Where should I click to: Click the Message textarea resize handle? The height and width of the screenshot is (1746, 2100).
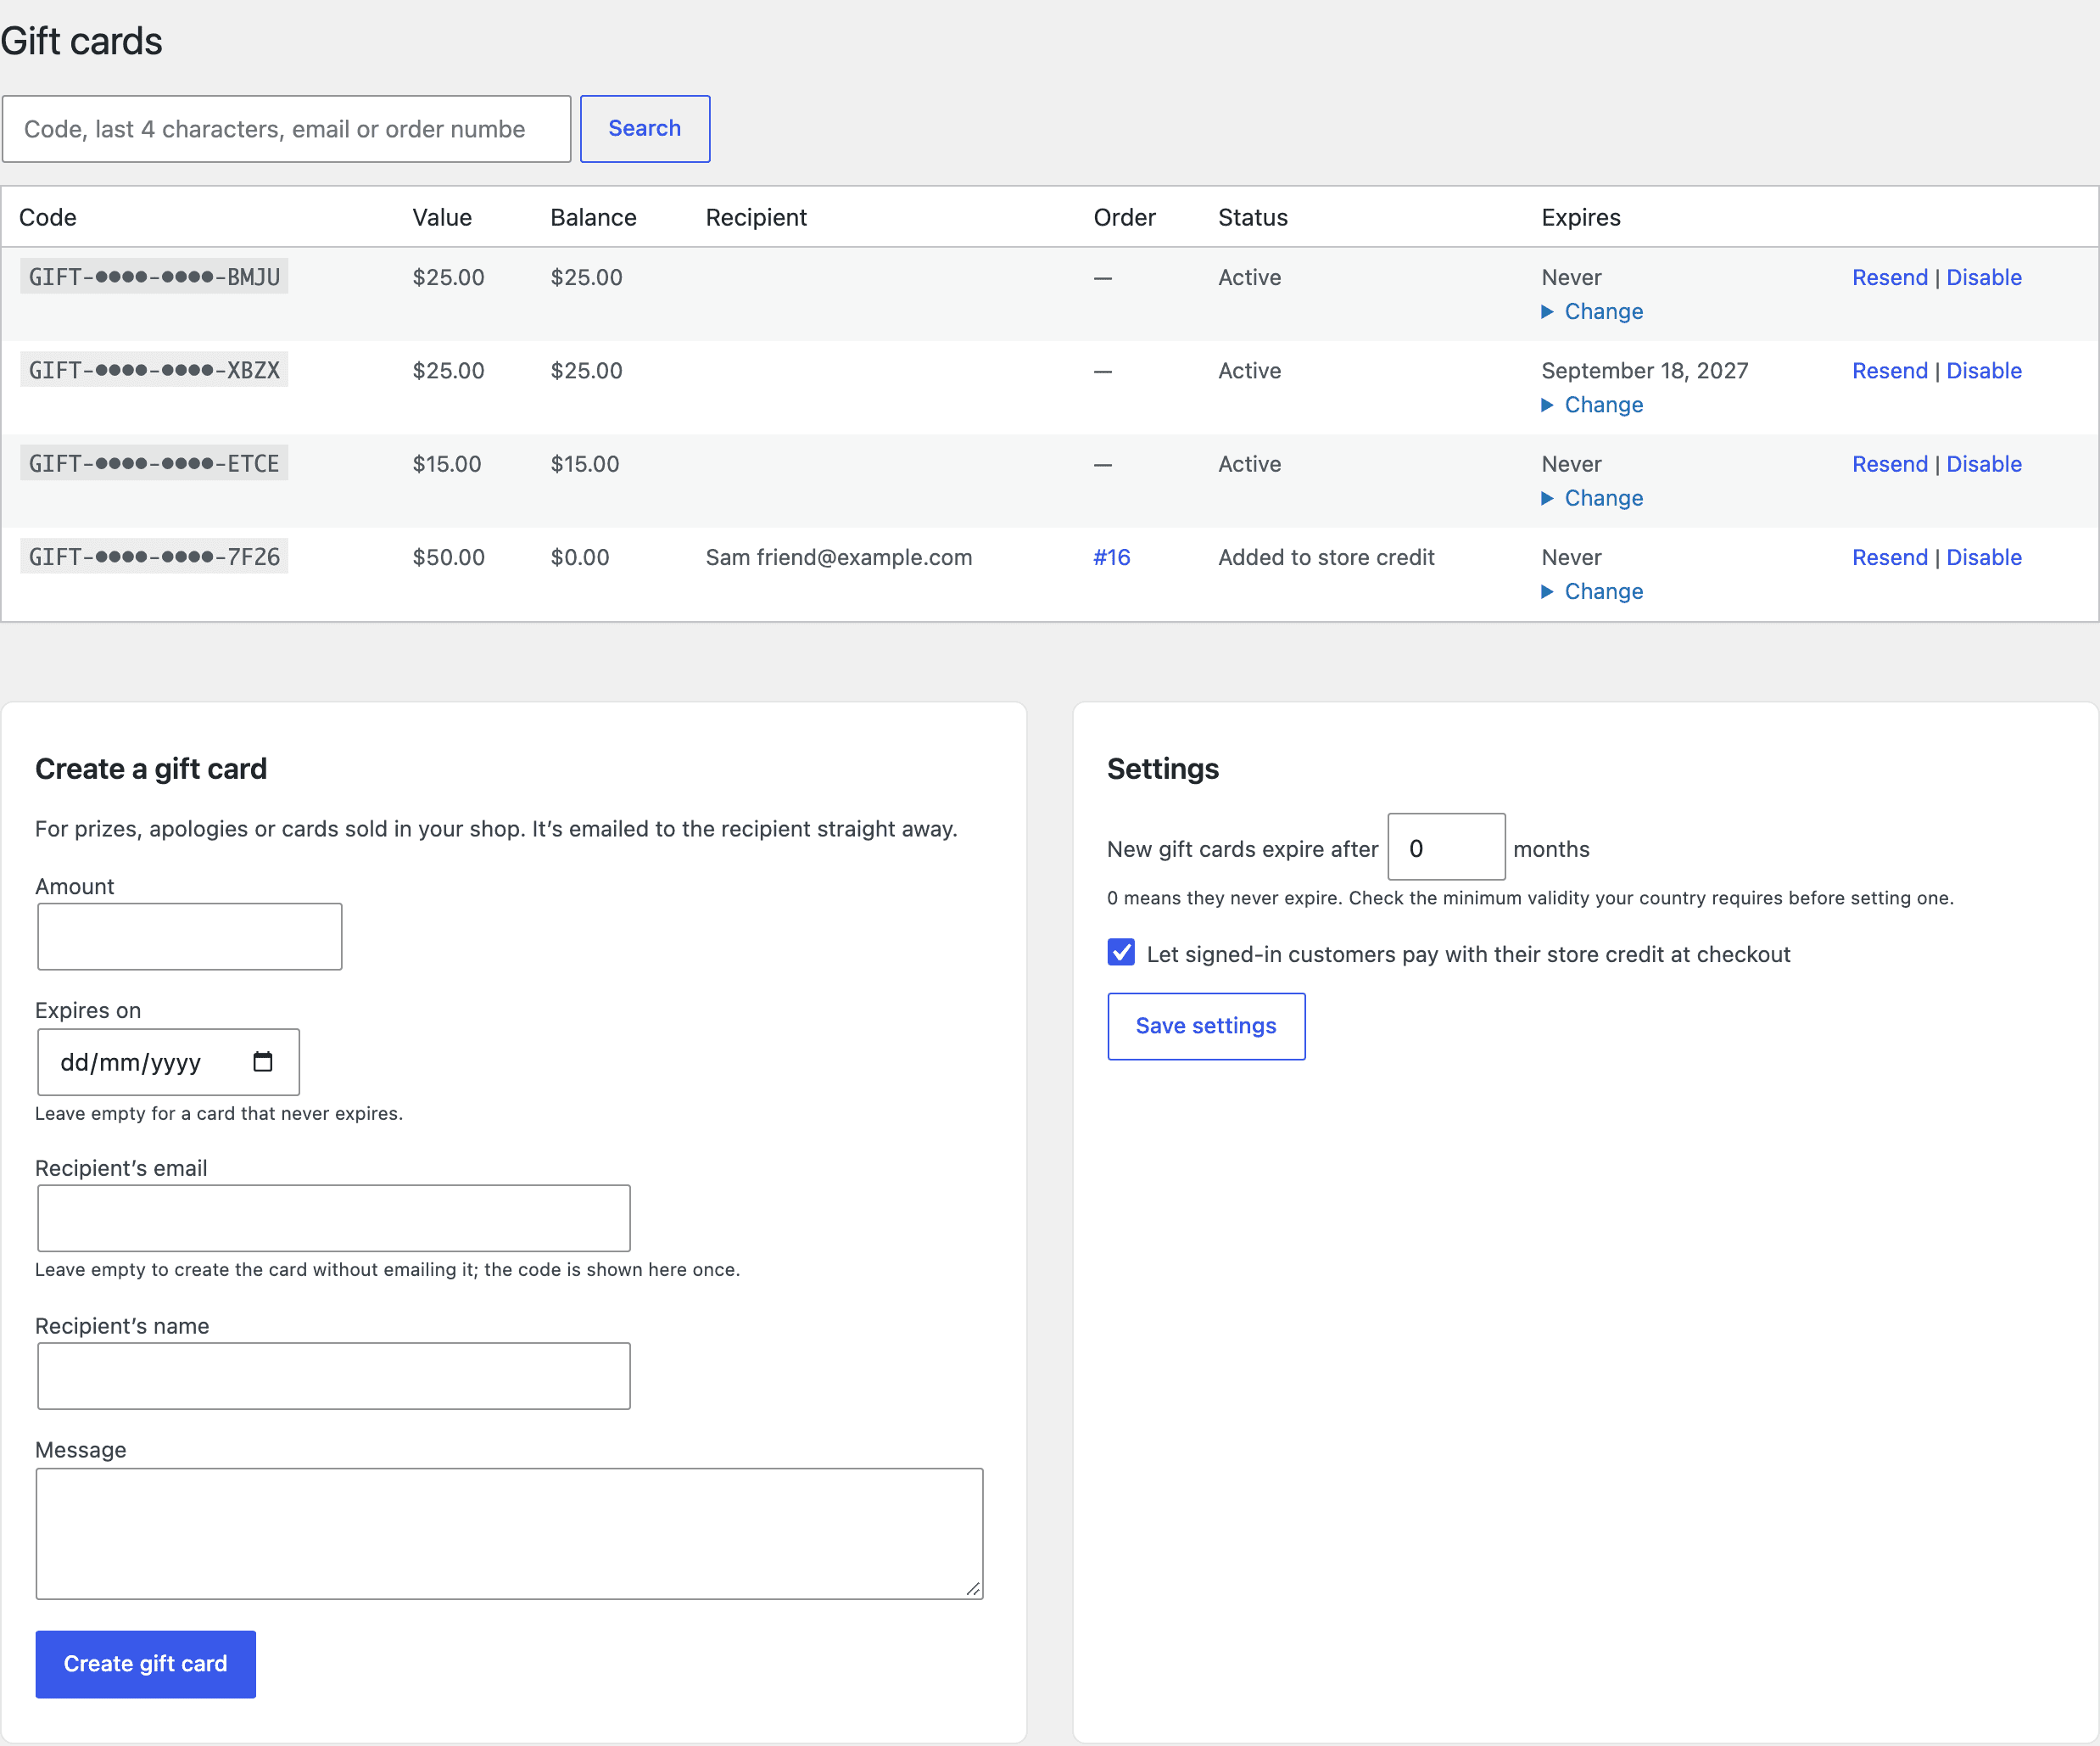click(x=973, y=1589)
